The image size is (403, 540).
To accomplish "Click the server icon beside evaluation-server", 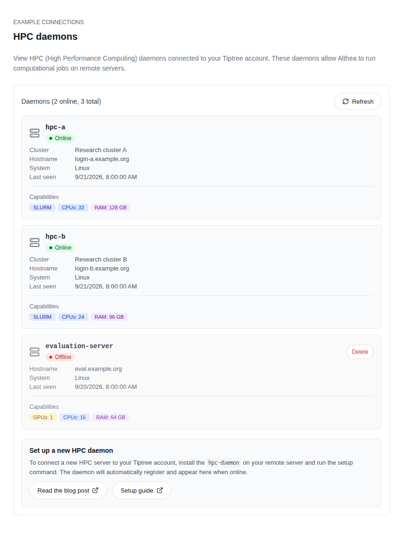I will tap(35, 352).
